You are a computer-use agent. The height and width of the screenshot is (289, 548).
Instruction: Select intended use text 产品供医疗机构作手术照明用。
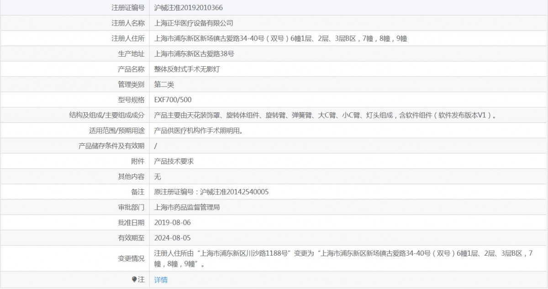198,131
